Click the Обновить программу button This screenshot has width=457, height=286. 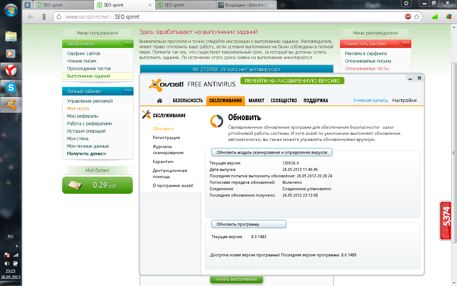tap(248, 224)
